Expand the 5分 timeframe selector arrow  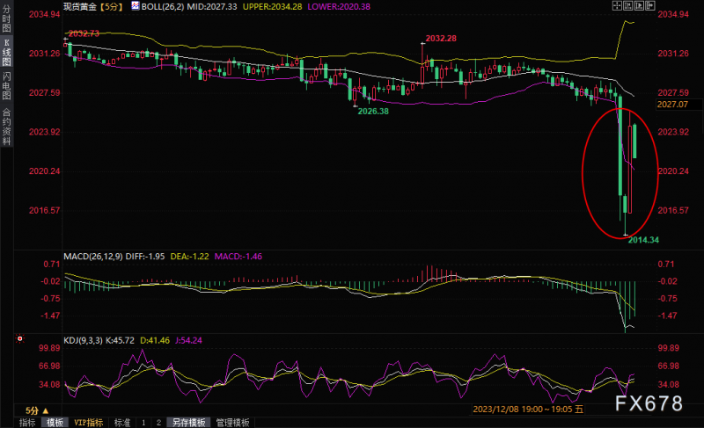46,410
